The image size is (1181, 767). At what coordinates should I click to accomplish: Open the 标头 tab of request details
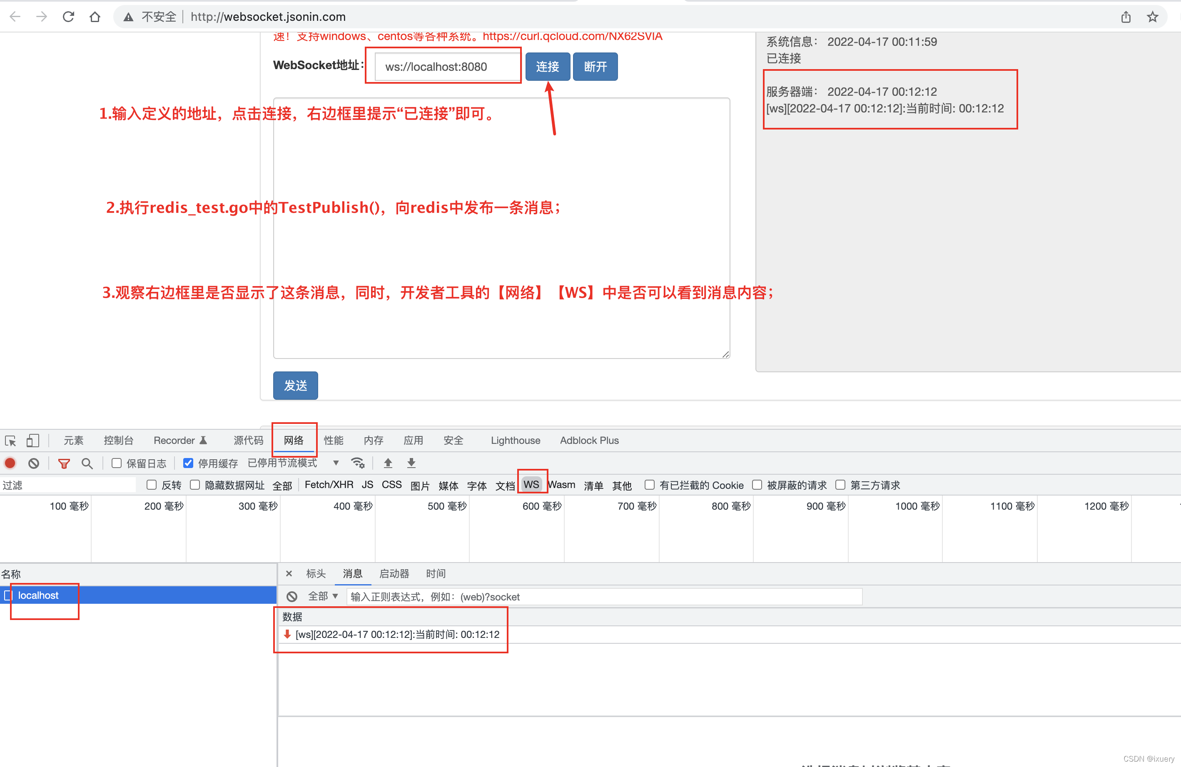316,574
